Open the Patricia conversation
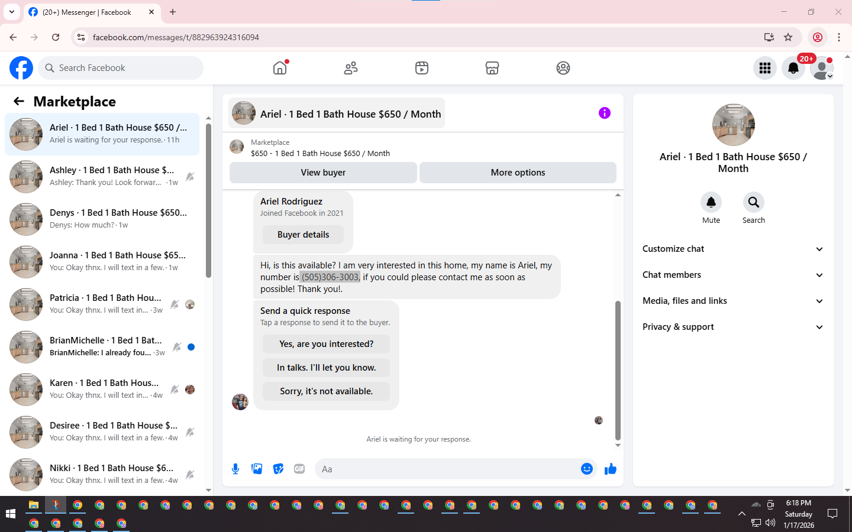This screenshot has width=852, height=532. coord(102,304)
